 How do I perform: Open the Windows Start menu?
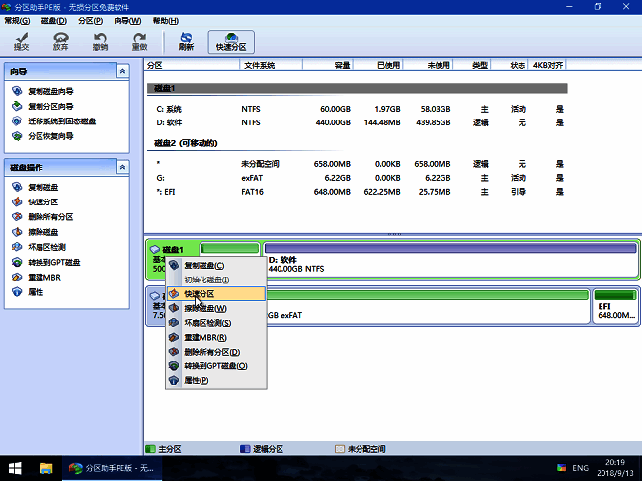(x=16, y=466)
